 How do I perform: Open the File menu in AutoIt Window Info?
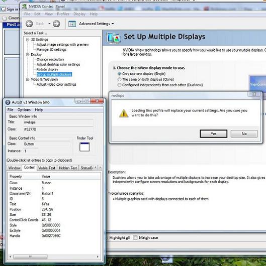[x=10, y=110]
